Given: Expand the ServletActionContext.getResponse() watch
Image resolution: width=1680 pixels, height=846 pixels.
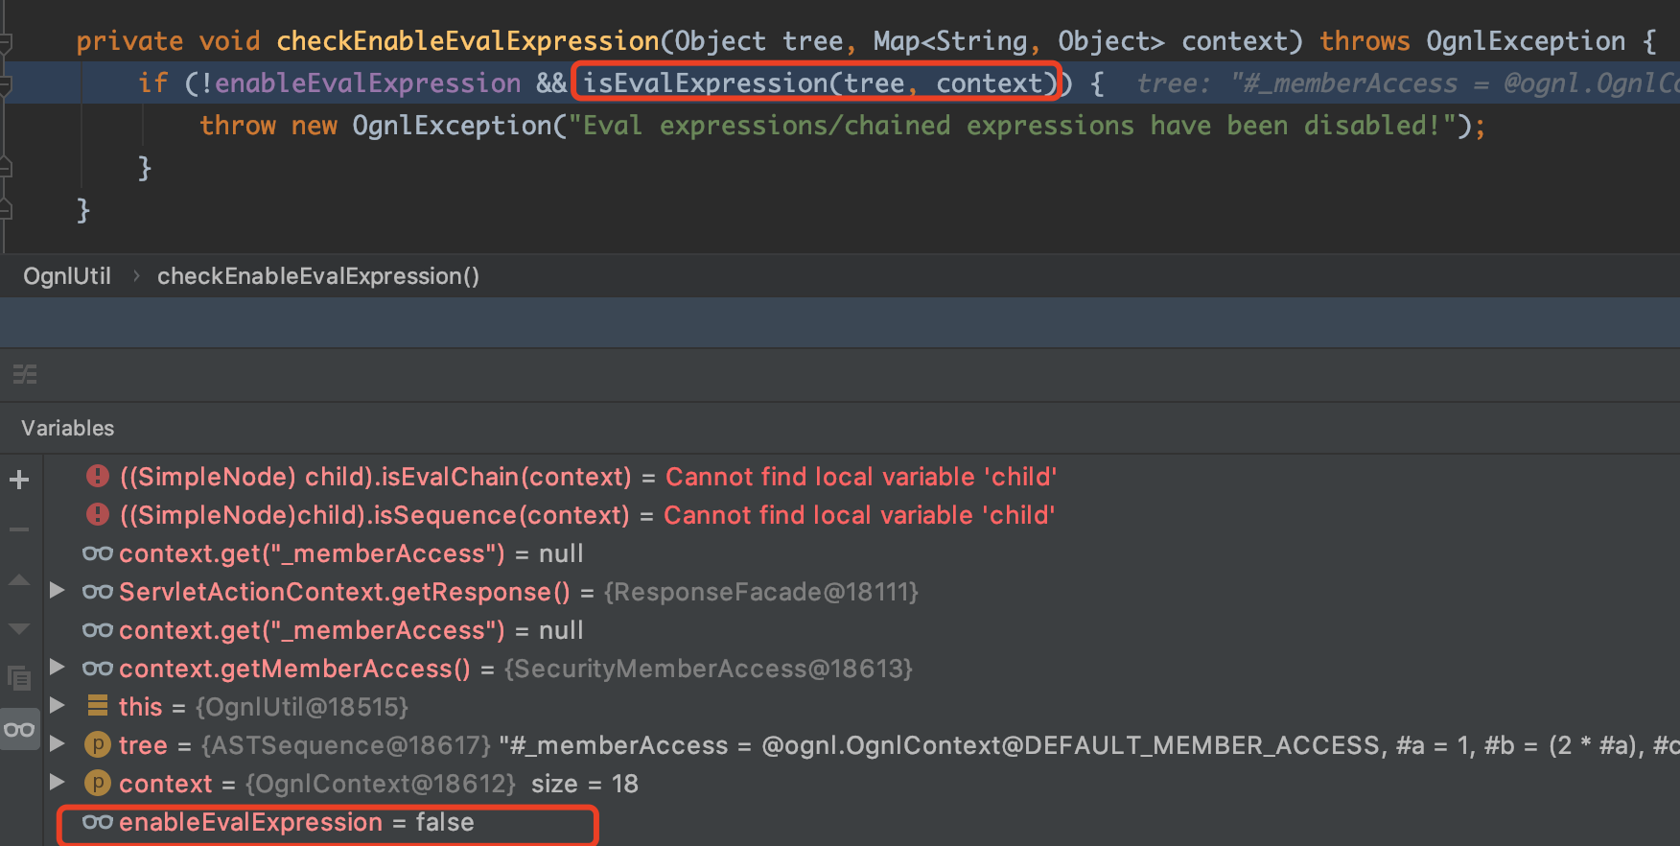Looking at the screenshot, I should point(58,590).
